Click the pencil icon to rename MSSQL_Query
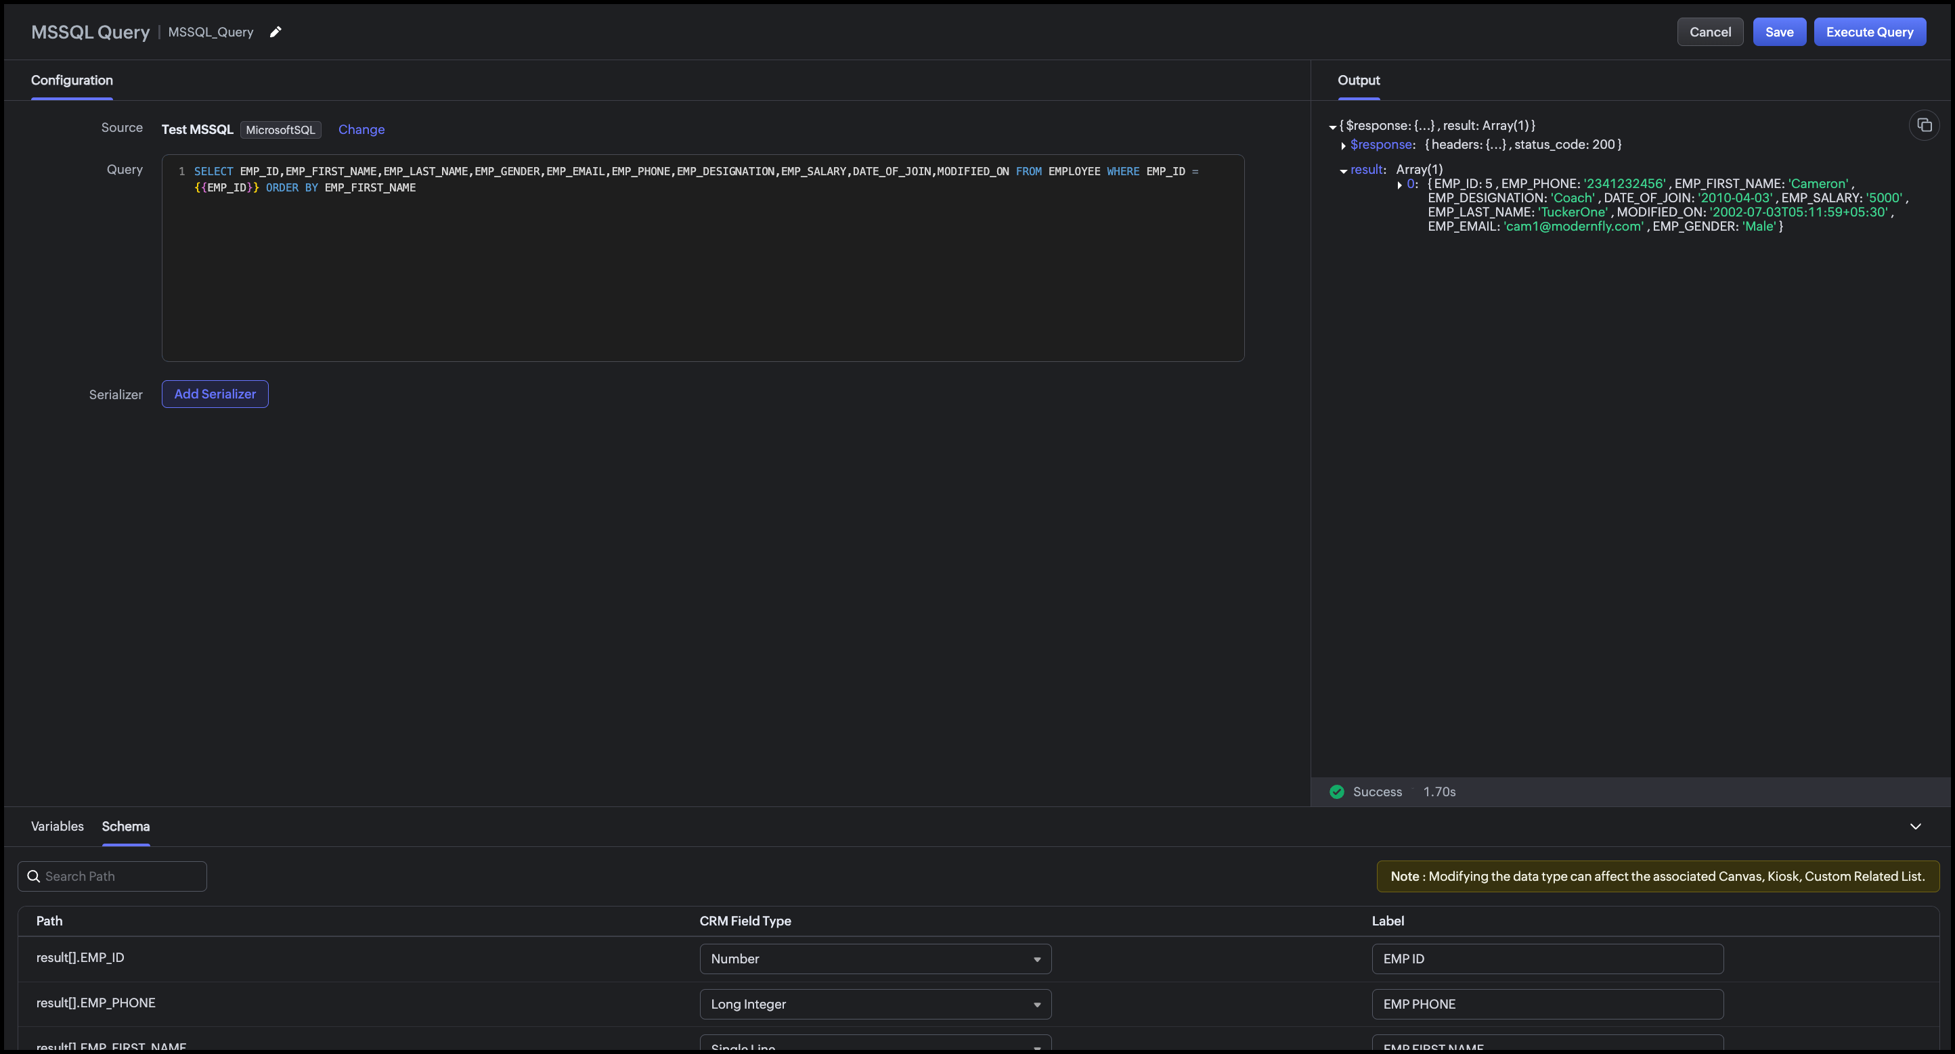 pyautogui.click(x=276, y=32)
